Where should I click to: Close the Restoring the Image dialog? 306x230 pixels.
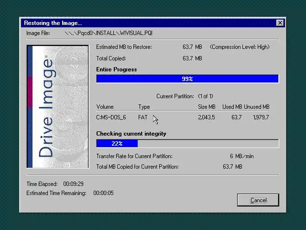point(280,23)
